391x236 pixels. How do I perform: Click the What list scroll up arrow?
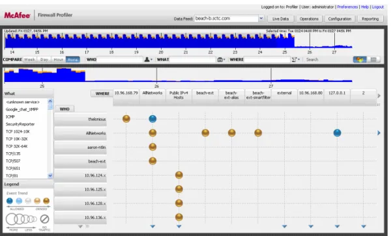coord(50,101)
